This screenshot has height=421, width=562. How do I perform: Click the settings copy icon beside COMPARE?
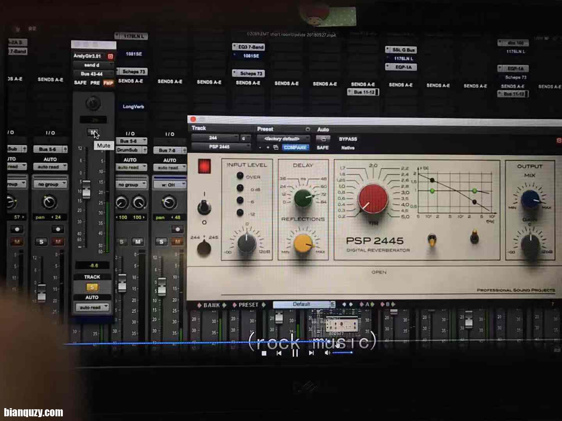coord(276,147)
